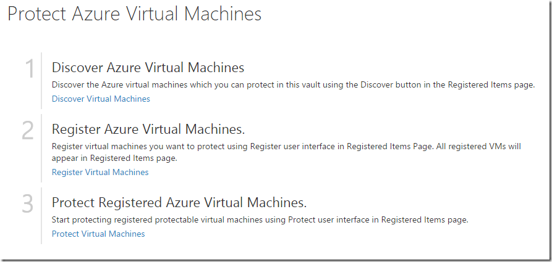Click the vertical divider beside step 1
This screenshot has height=262, width=552.
41,81
